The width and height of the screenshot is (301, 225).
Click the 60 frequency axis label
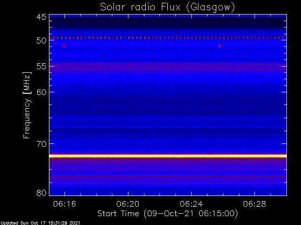41,92
